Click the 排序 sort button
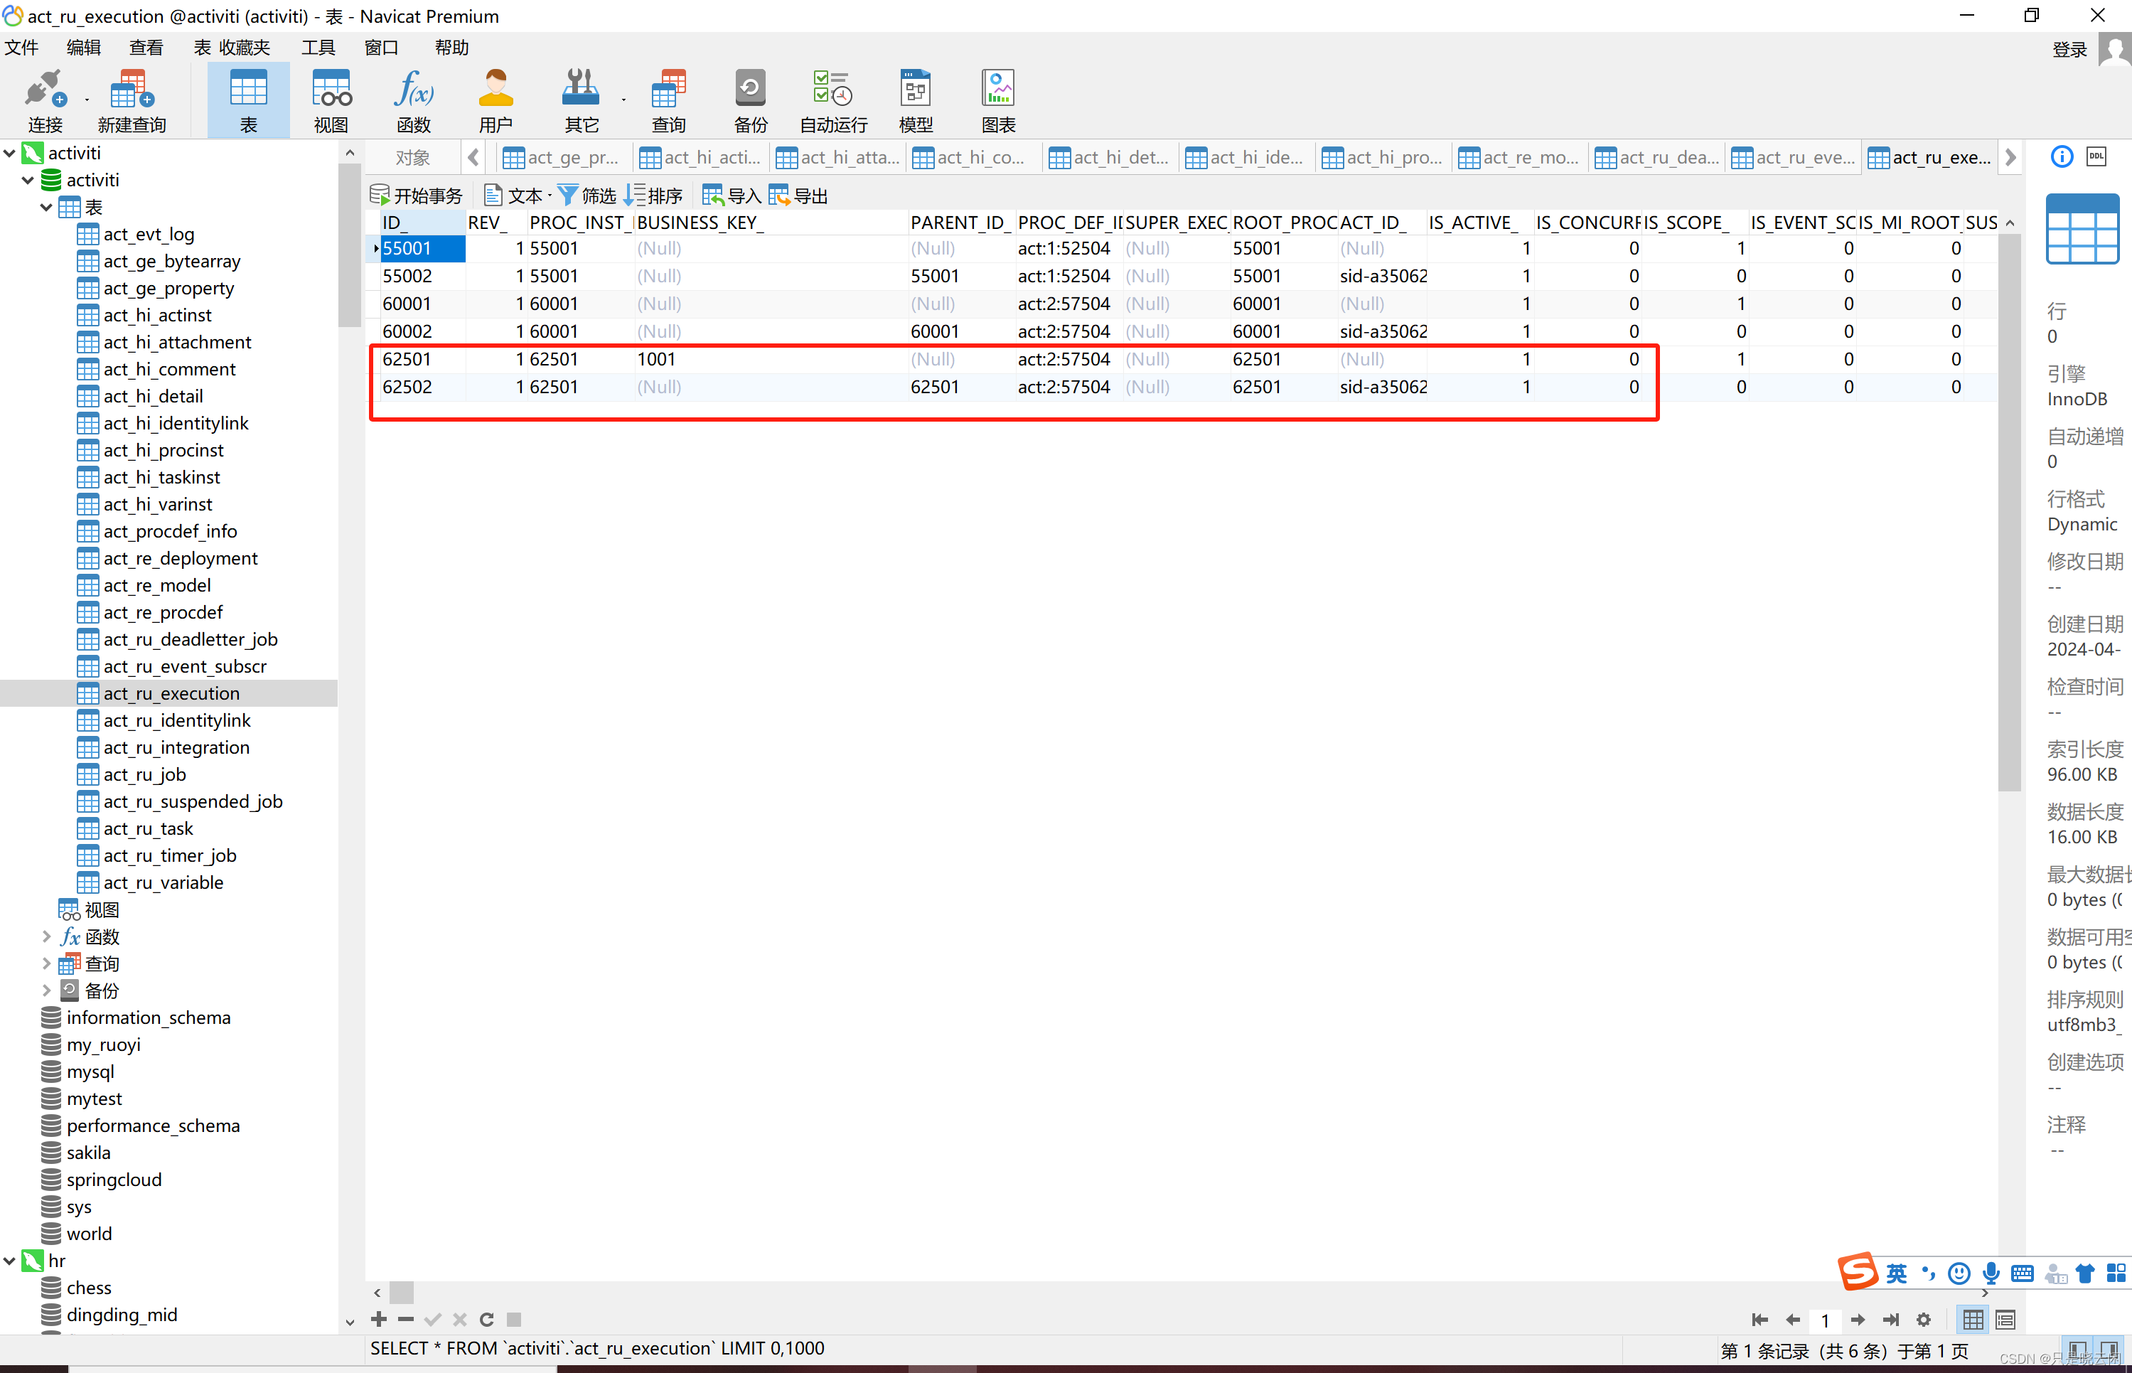 click(x=653, y=196)
